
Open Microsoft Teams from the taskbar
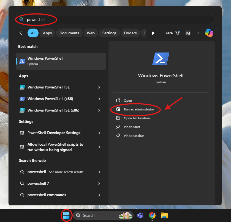pos(140,215)
